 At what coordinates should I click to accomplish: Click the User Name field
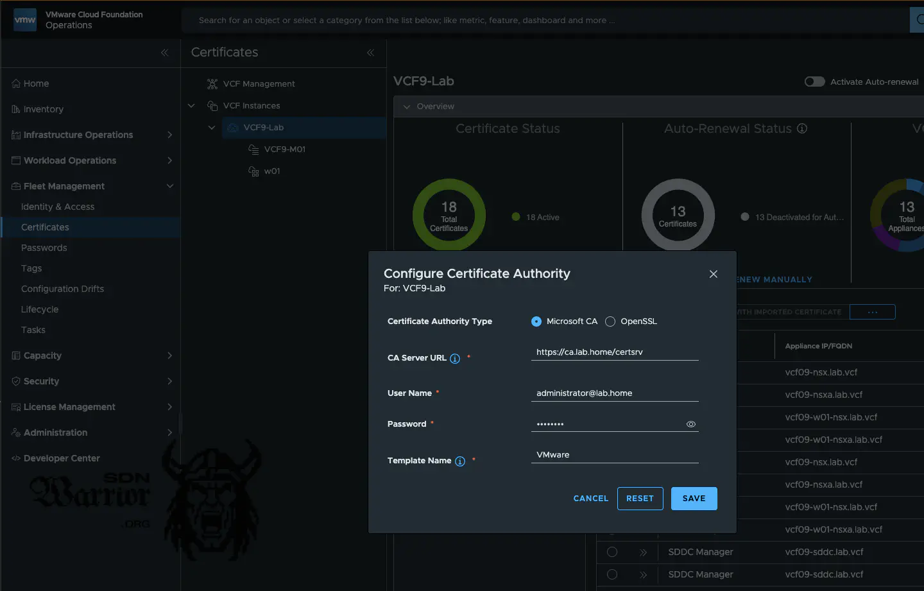click(x=615, y=393)
